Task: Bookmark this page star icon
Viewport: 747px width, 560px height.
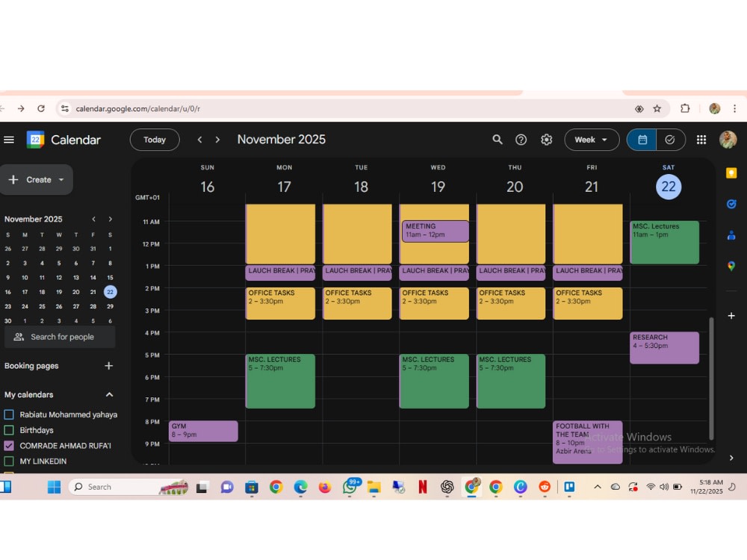Action: tap(657, 108)
